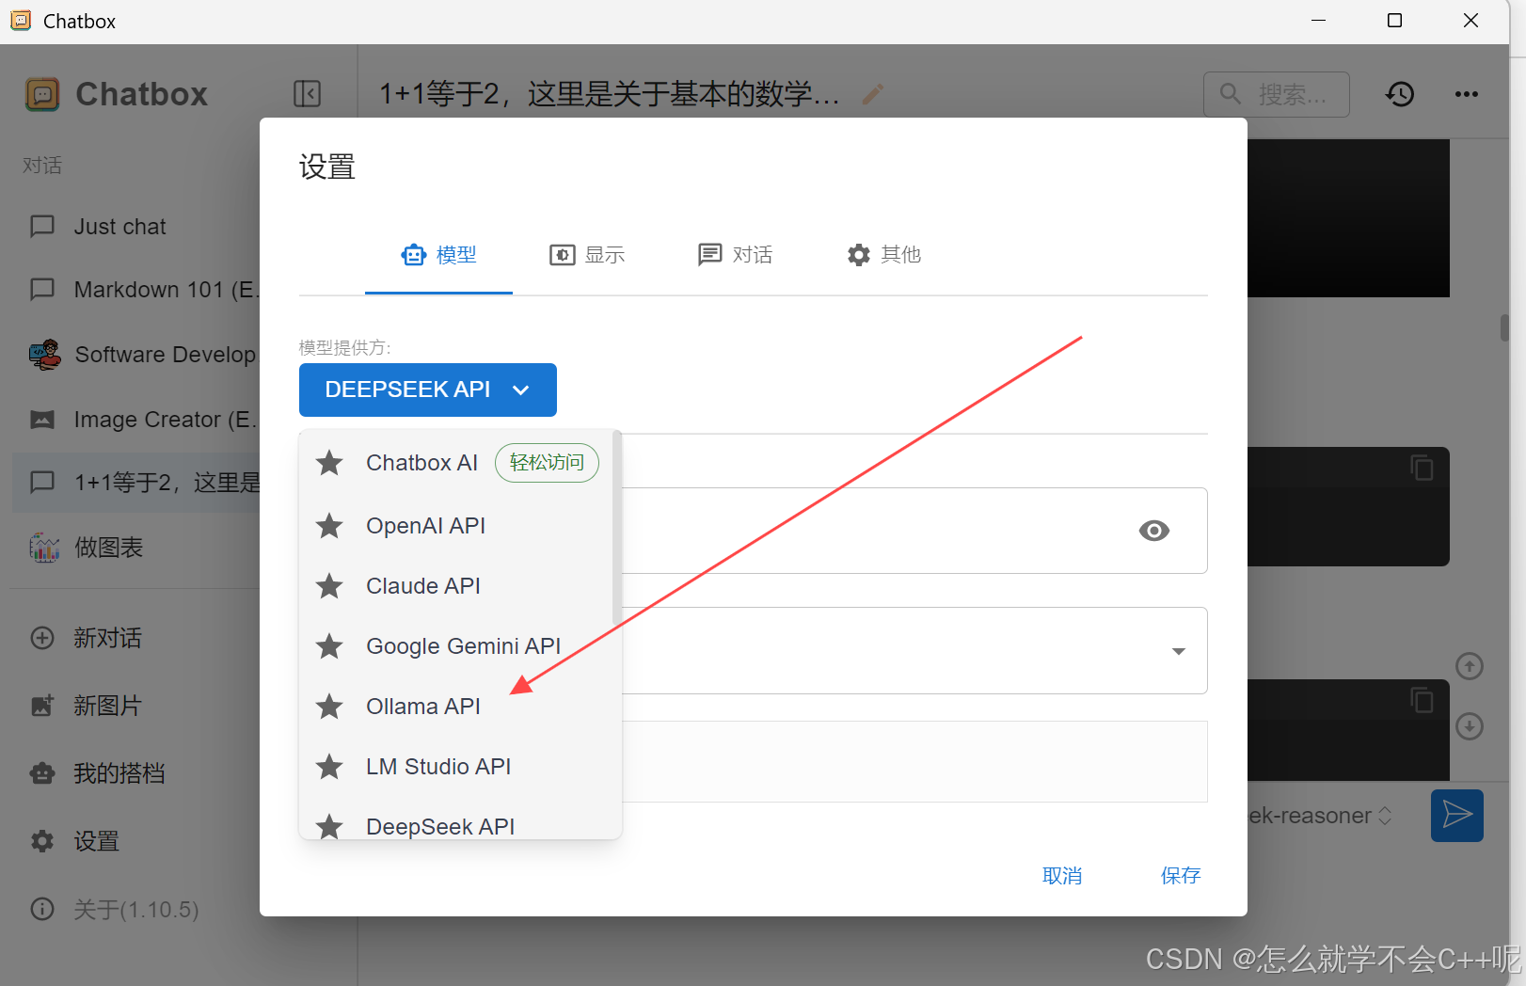Open Just chat conversation
1526x986 pixels.
click(136, 227)
